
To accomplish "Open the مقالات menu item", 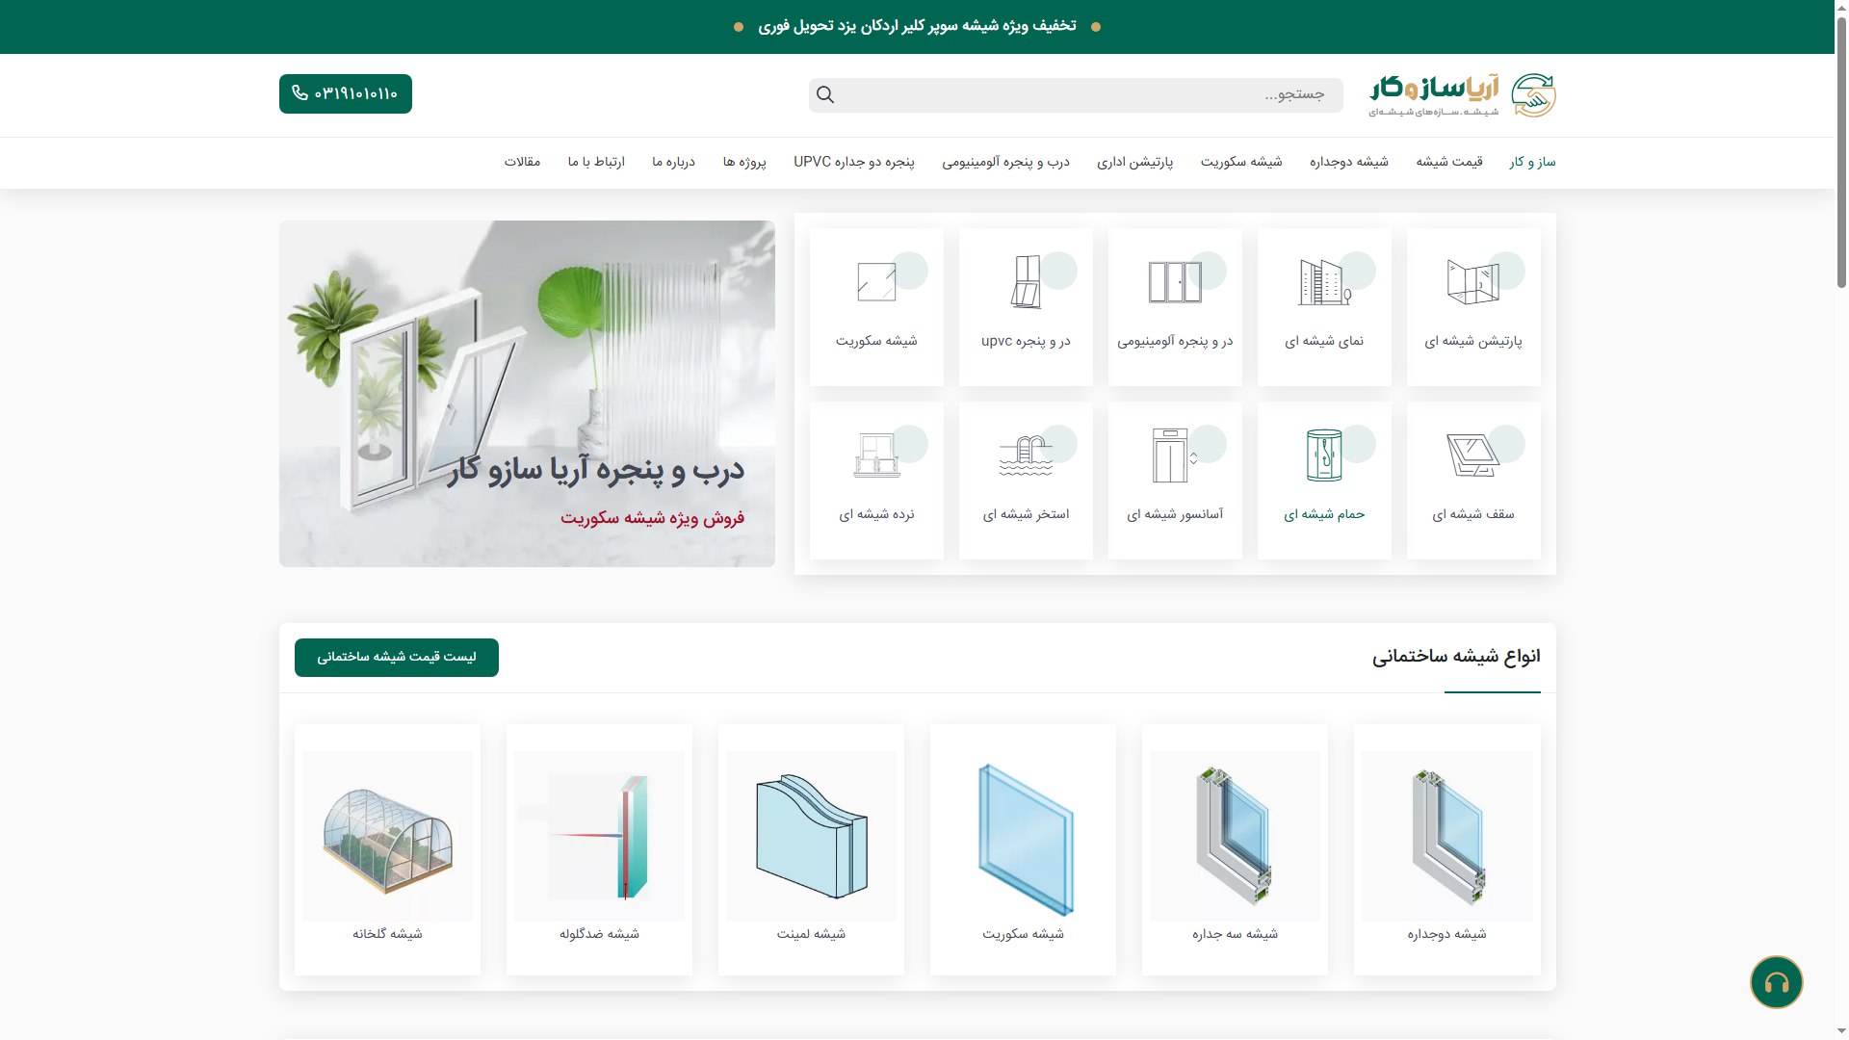I will (x=522, y=162).
